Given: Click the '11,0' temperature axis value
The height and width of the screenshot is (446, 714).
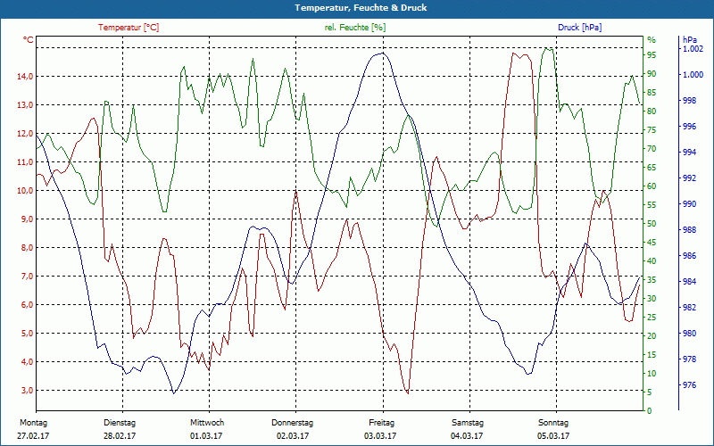Looking at the screenshot, I should coord(25,162).
